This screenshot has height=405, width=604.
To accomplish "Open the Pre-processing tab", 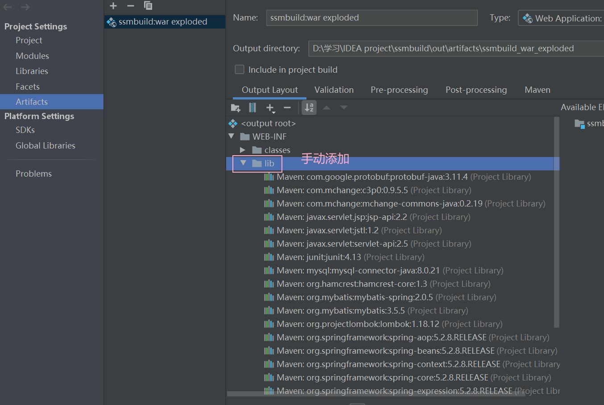I will [x=399, y=90].
